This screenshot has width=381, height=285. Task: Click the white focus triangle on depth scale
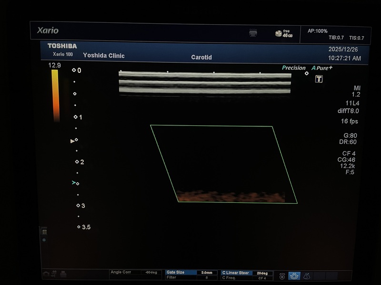72,141
